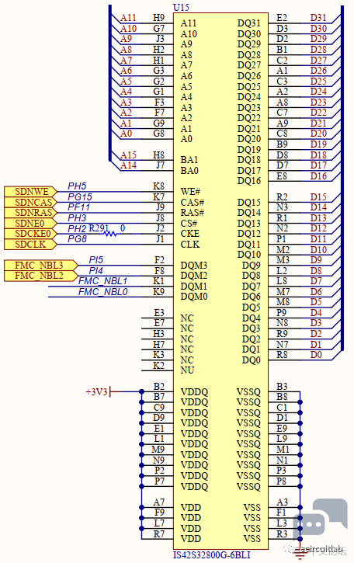Click the IS42S32800G-6BLI part number label

point(211,554)
